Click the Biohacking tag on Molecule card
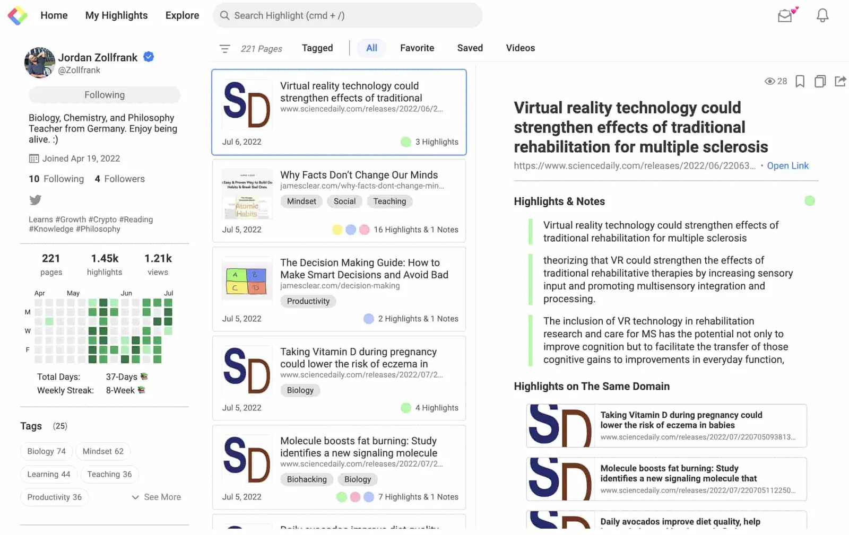The image size is (849, 535). (307, 479)
